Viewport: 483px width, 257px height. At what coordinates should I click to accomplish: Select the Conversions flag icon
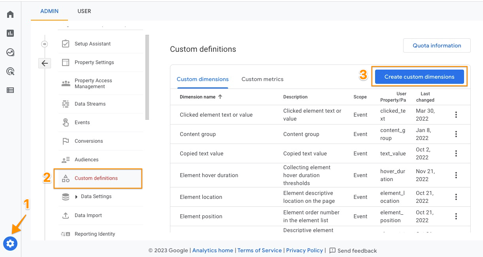click(65, 141)
